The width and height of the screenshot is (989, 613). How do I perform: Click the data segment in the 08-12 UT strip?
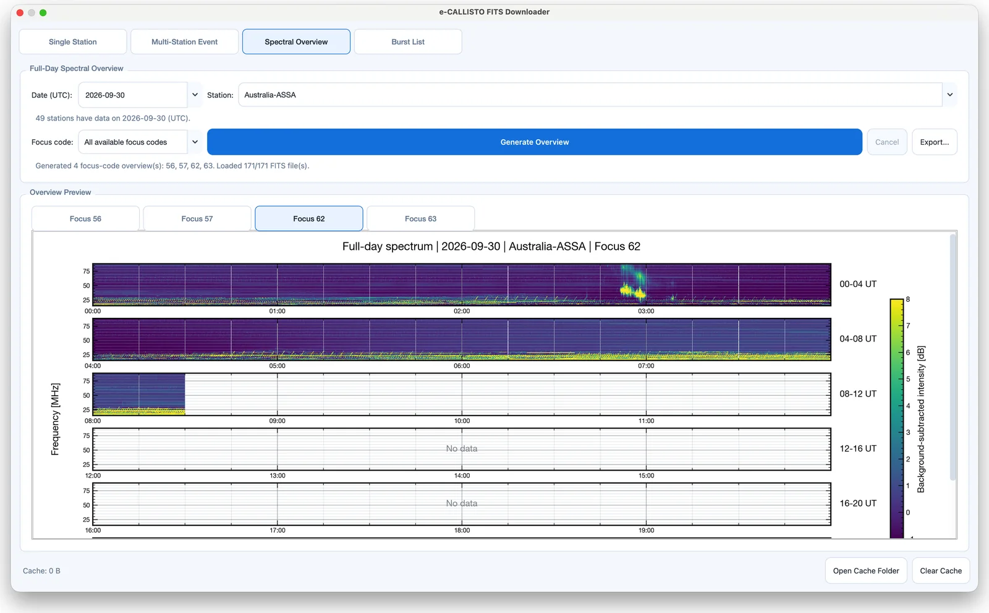[138, 394]
